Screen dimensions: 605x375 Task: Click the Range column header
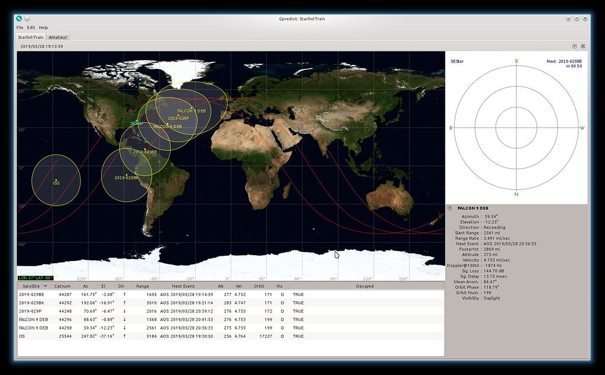tap(143, 286)
